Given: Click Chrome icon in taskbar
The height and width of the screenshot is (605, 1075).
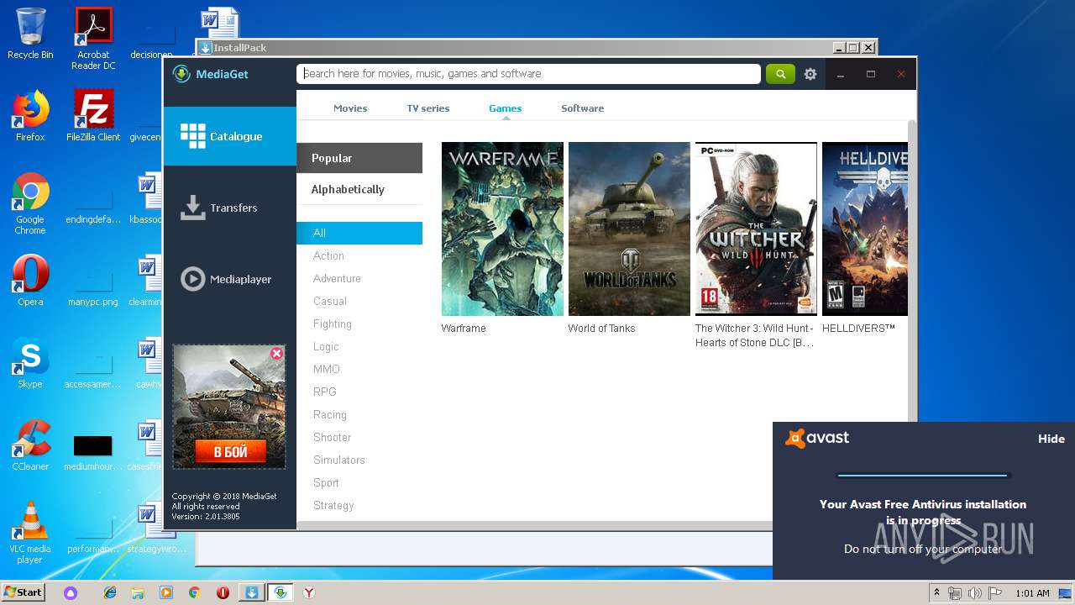Looking at the screenshot, I should pos(194,592).
